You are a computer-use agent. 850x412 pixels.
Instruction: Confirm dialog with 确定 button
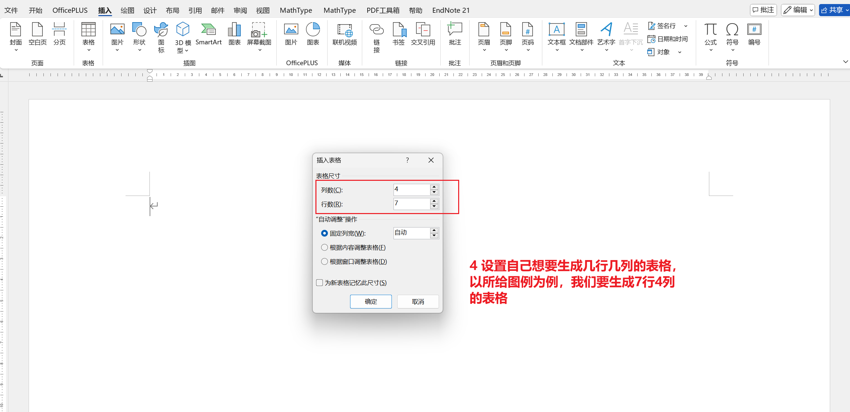point(371,302)
